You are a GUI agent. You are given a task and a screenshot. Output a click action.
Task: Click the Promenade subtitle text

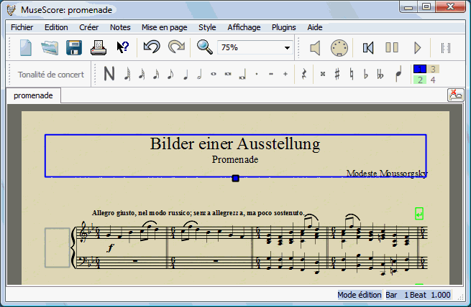[x=235, y=159]
